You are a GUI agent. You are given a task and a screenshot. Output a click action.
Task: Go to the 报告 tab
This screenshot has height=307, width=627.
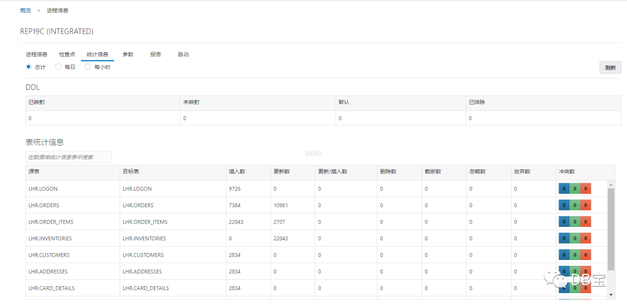[156, 55]
